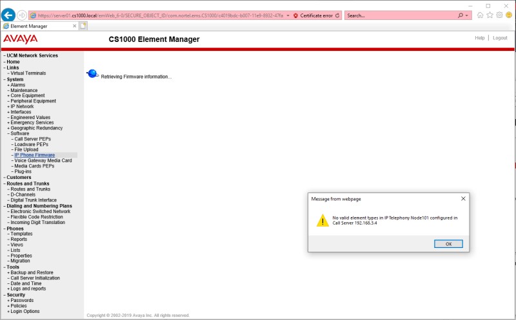The height and width of the screenshot is (320, 516).
Task: Open Customers section
Action: pos(19,178)
